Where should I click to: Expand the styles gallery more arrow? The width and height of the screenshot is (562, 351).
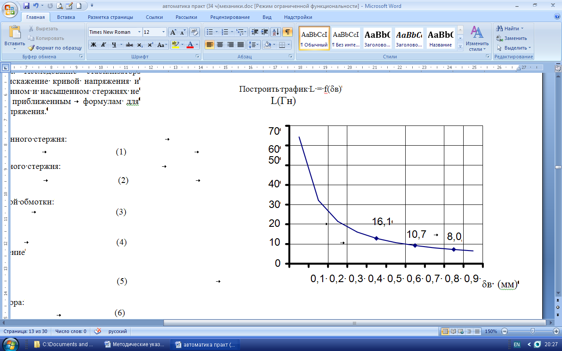pyautogui.click(x=460, y=47)
